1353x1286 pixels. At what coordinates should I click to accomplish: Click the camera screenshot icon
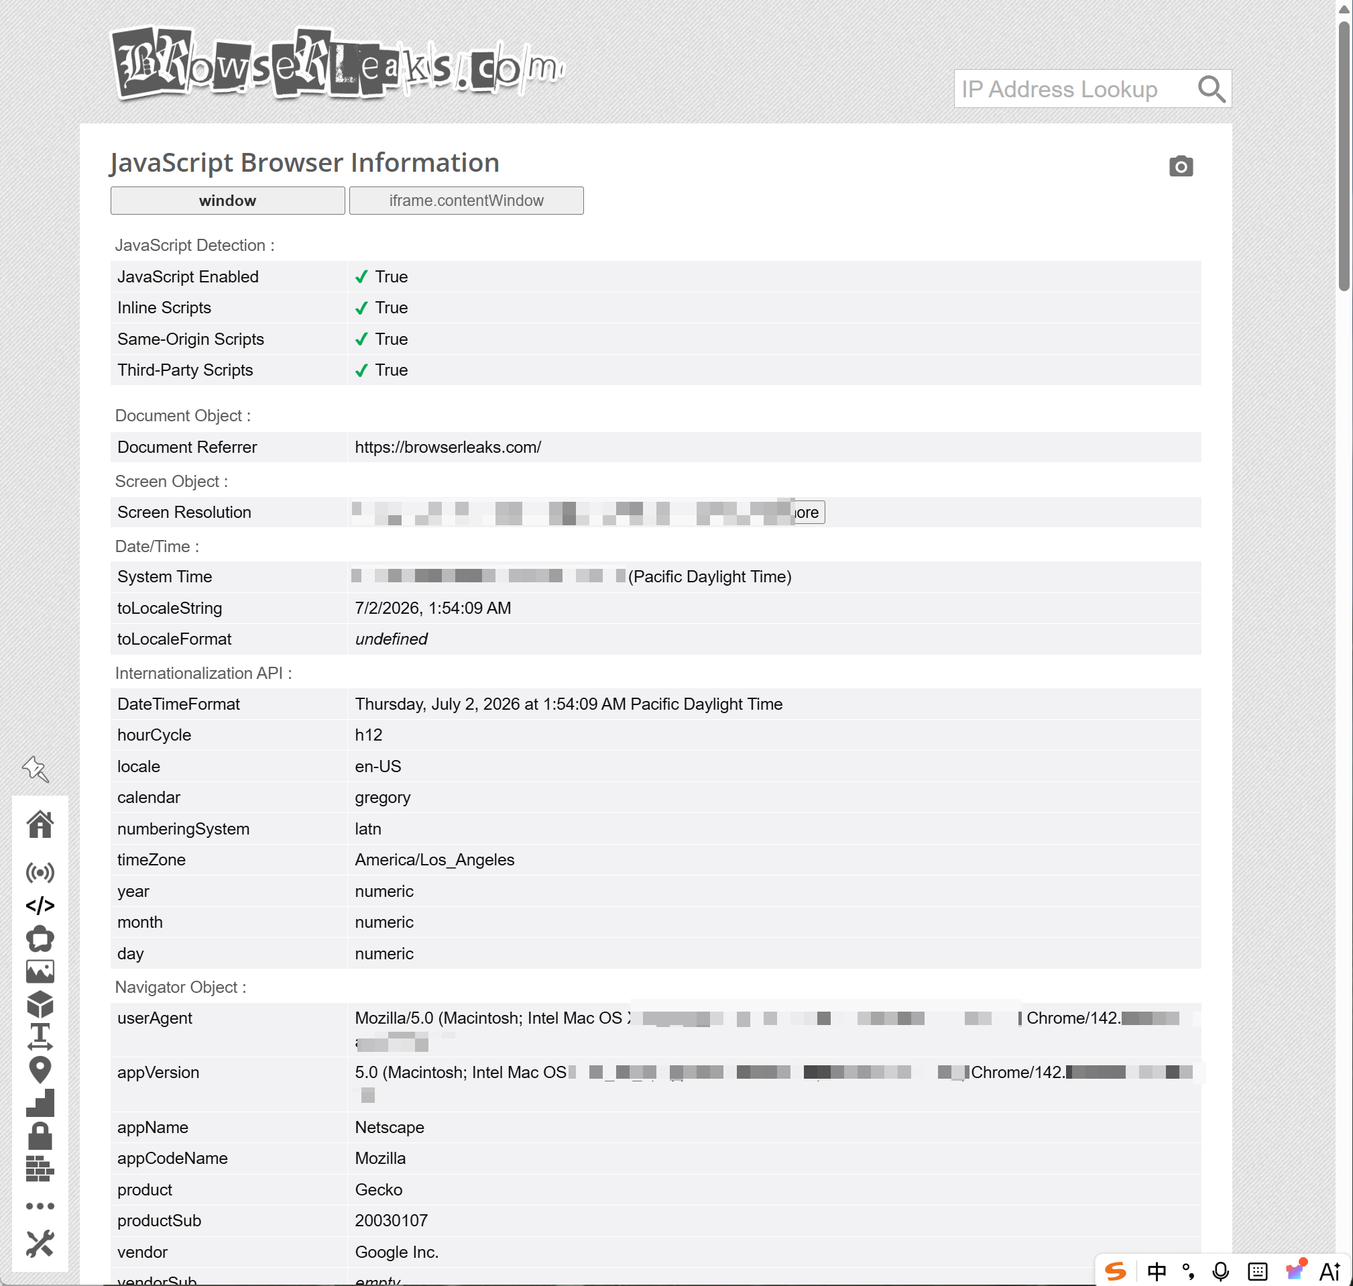click(x=1181, y=166)
